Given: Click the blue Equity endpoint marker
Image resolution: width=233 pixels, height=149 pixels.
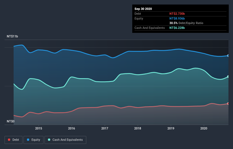Looking at the screenshot, I should (x=228, y=56).
